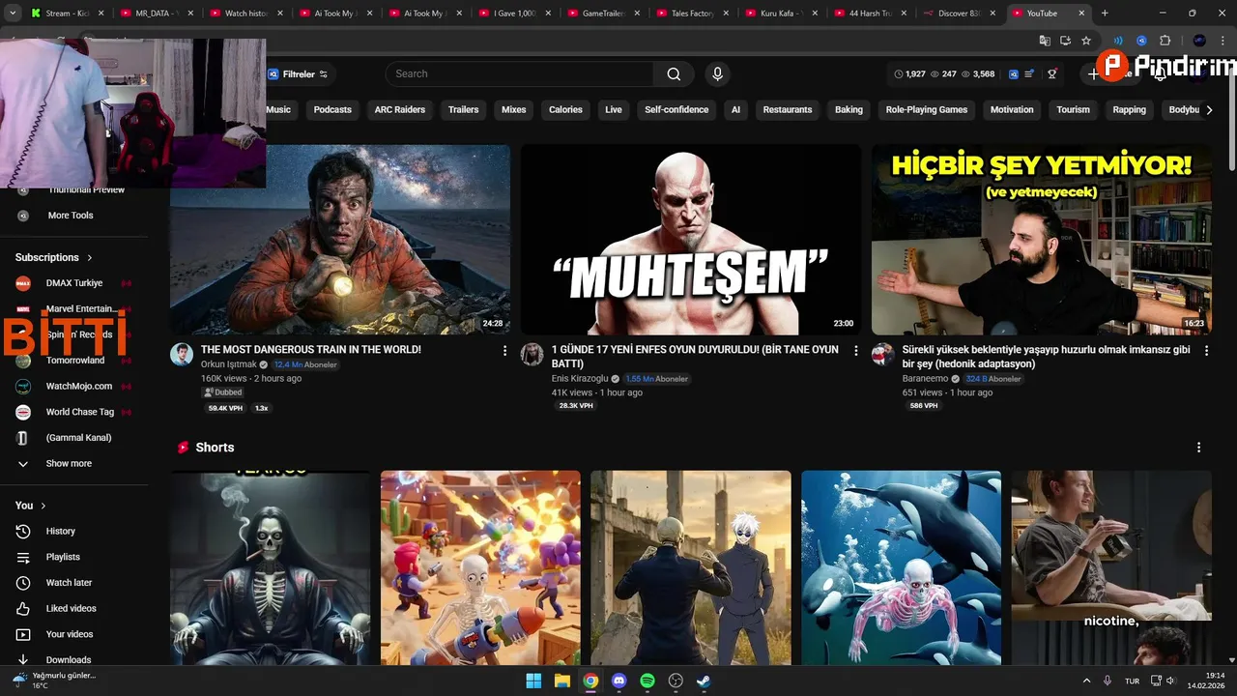Open options menu for Baraneemo video
1237x696 pixels.
pyautogui.click(x=1206, y=351)
